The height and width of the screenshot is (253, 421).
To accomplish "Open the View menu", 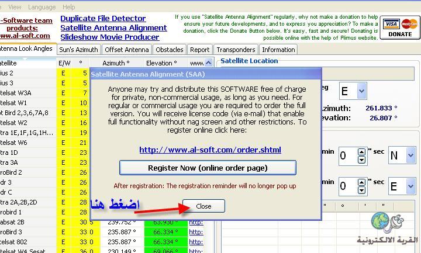I will click(15, 7).
